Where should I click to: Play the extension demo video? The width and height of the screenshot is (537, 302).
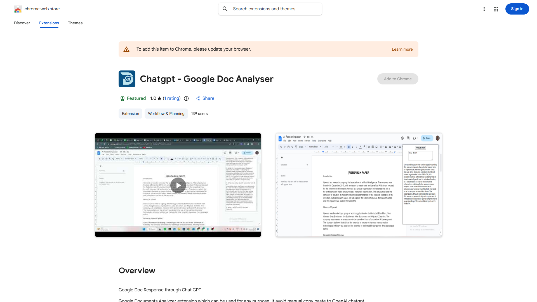(x=178, y=185)
